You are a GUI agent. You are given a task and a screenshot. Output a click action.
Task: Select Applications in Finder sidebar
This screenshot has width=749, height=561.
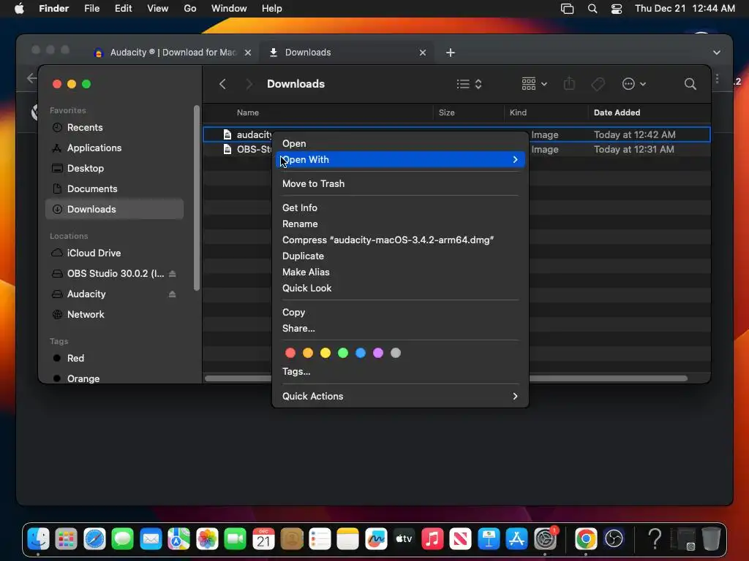click(x=114, y=148)
